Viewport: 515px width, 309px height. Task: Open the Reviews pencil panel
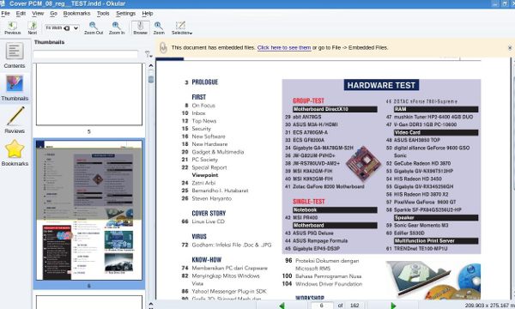pyautogui.click(x=15, y=120)
